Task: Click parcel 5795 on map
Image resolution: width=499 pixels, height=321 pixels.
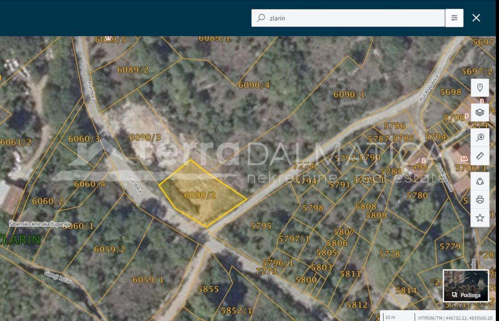Action: [261, 226]
